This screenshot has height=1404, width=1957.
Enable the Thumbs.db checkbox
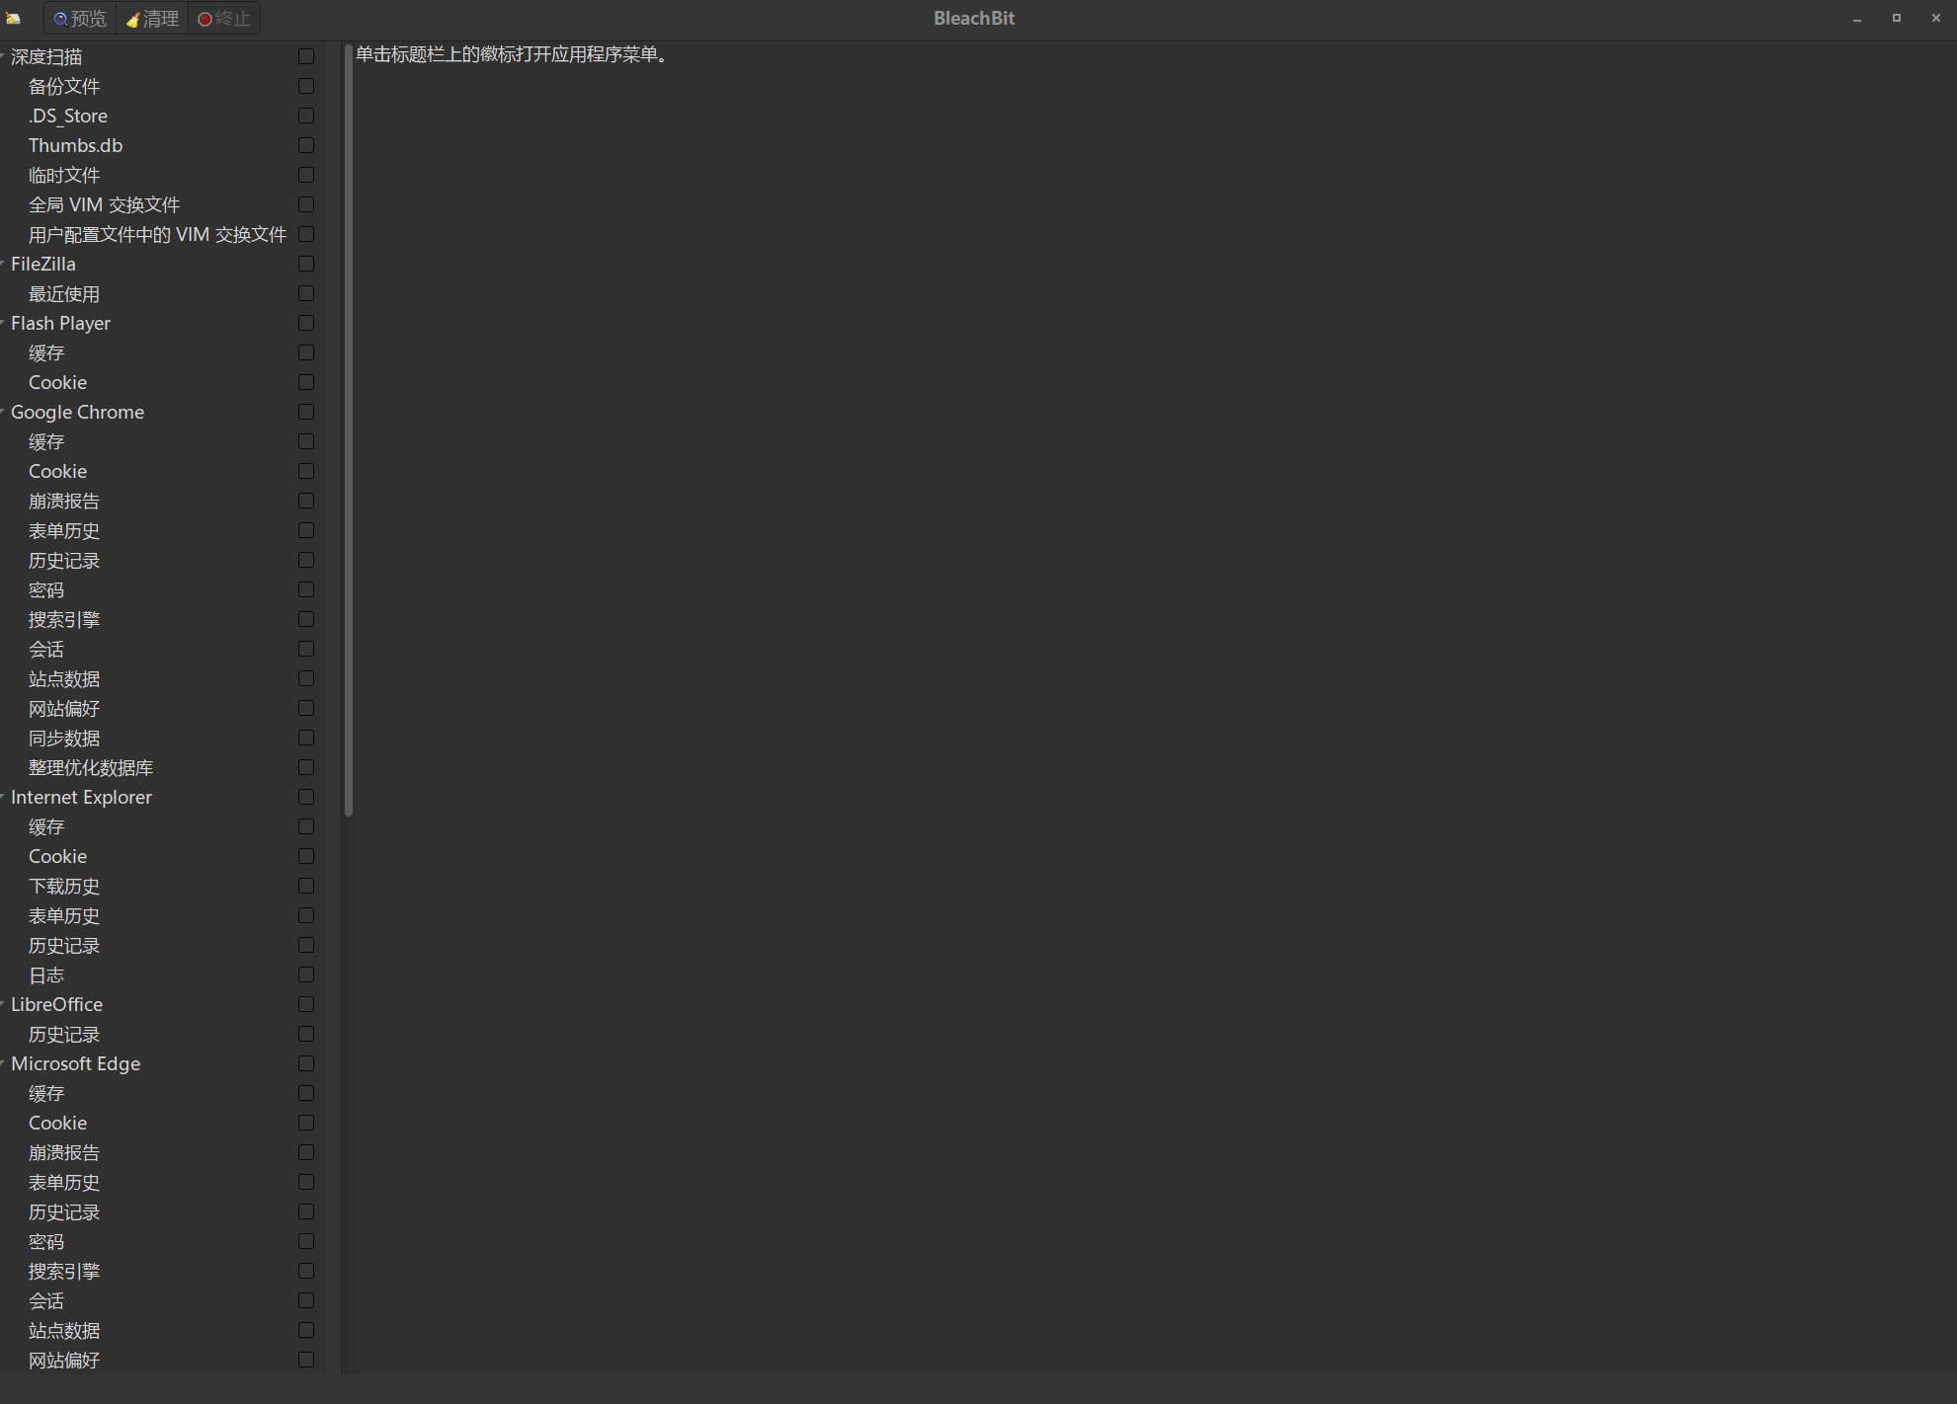tap(306, 146)
